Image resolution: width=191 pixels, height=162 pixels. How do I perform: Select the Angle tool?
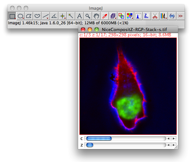[x=54, y=16]
